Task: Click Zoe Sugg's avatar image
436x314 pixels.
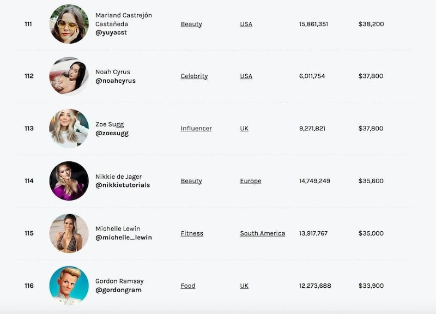Action: tap(69, 129)
